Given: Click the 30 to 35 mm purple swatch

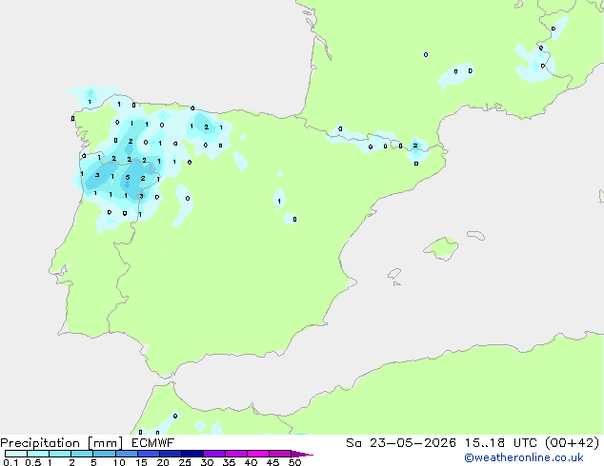Looking at the screenshot, I should 213,454.
